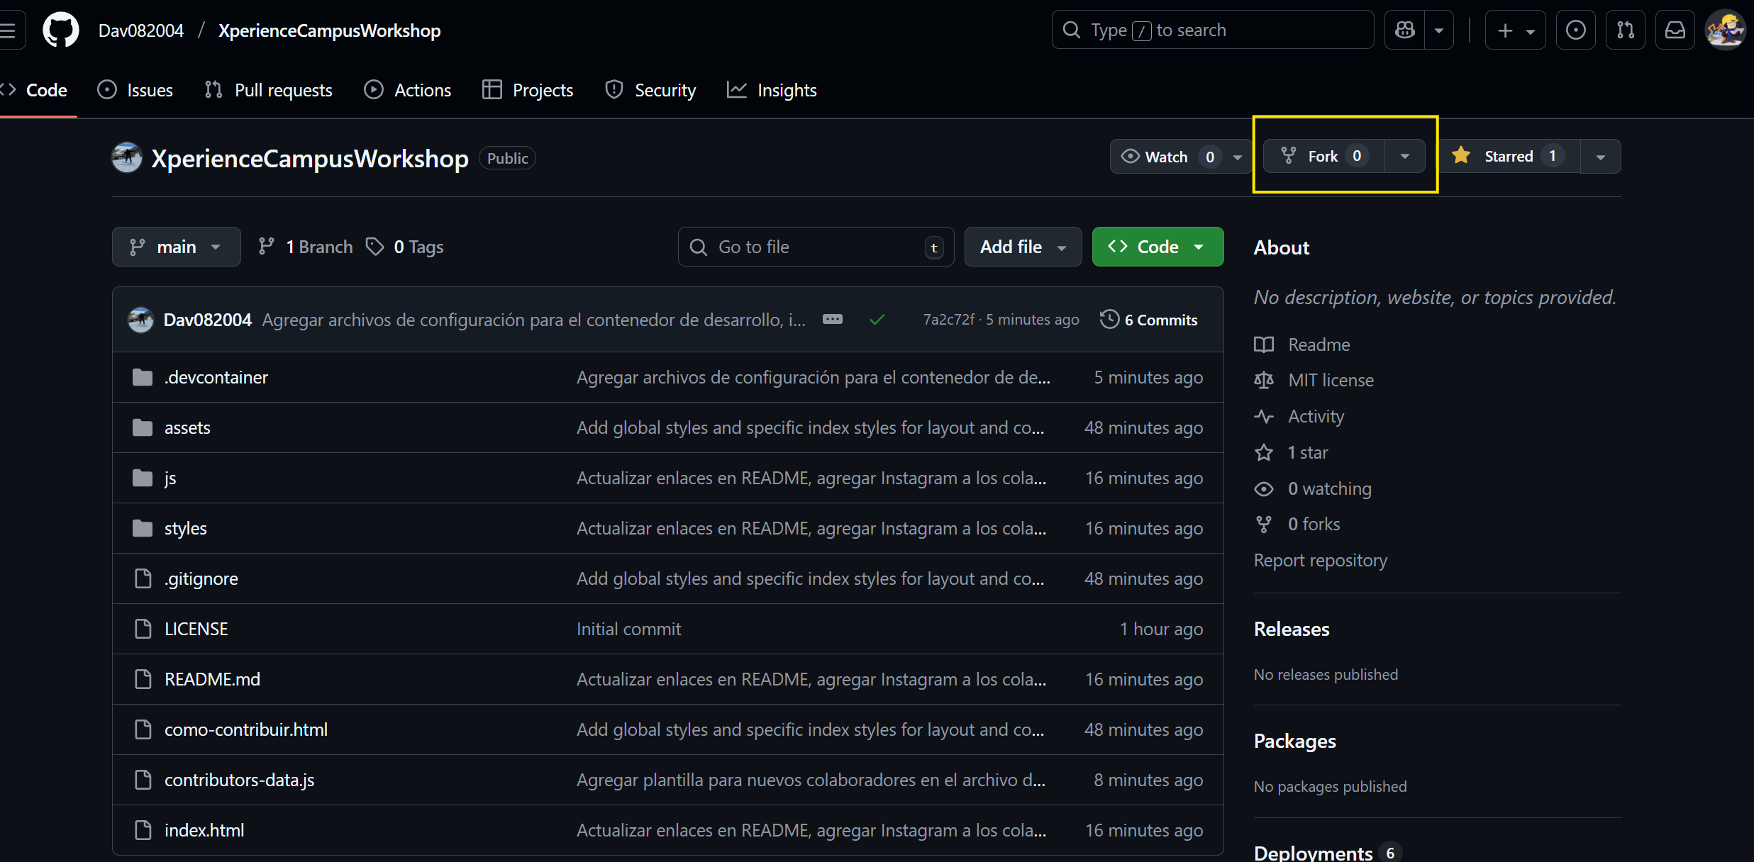Open the Copilot icon in the header
Viewport: 1754px width, 862px height.
tap(1405, 29)
